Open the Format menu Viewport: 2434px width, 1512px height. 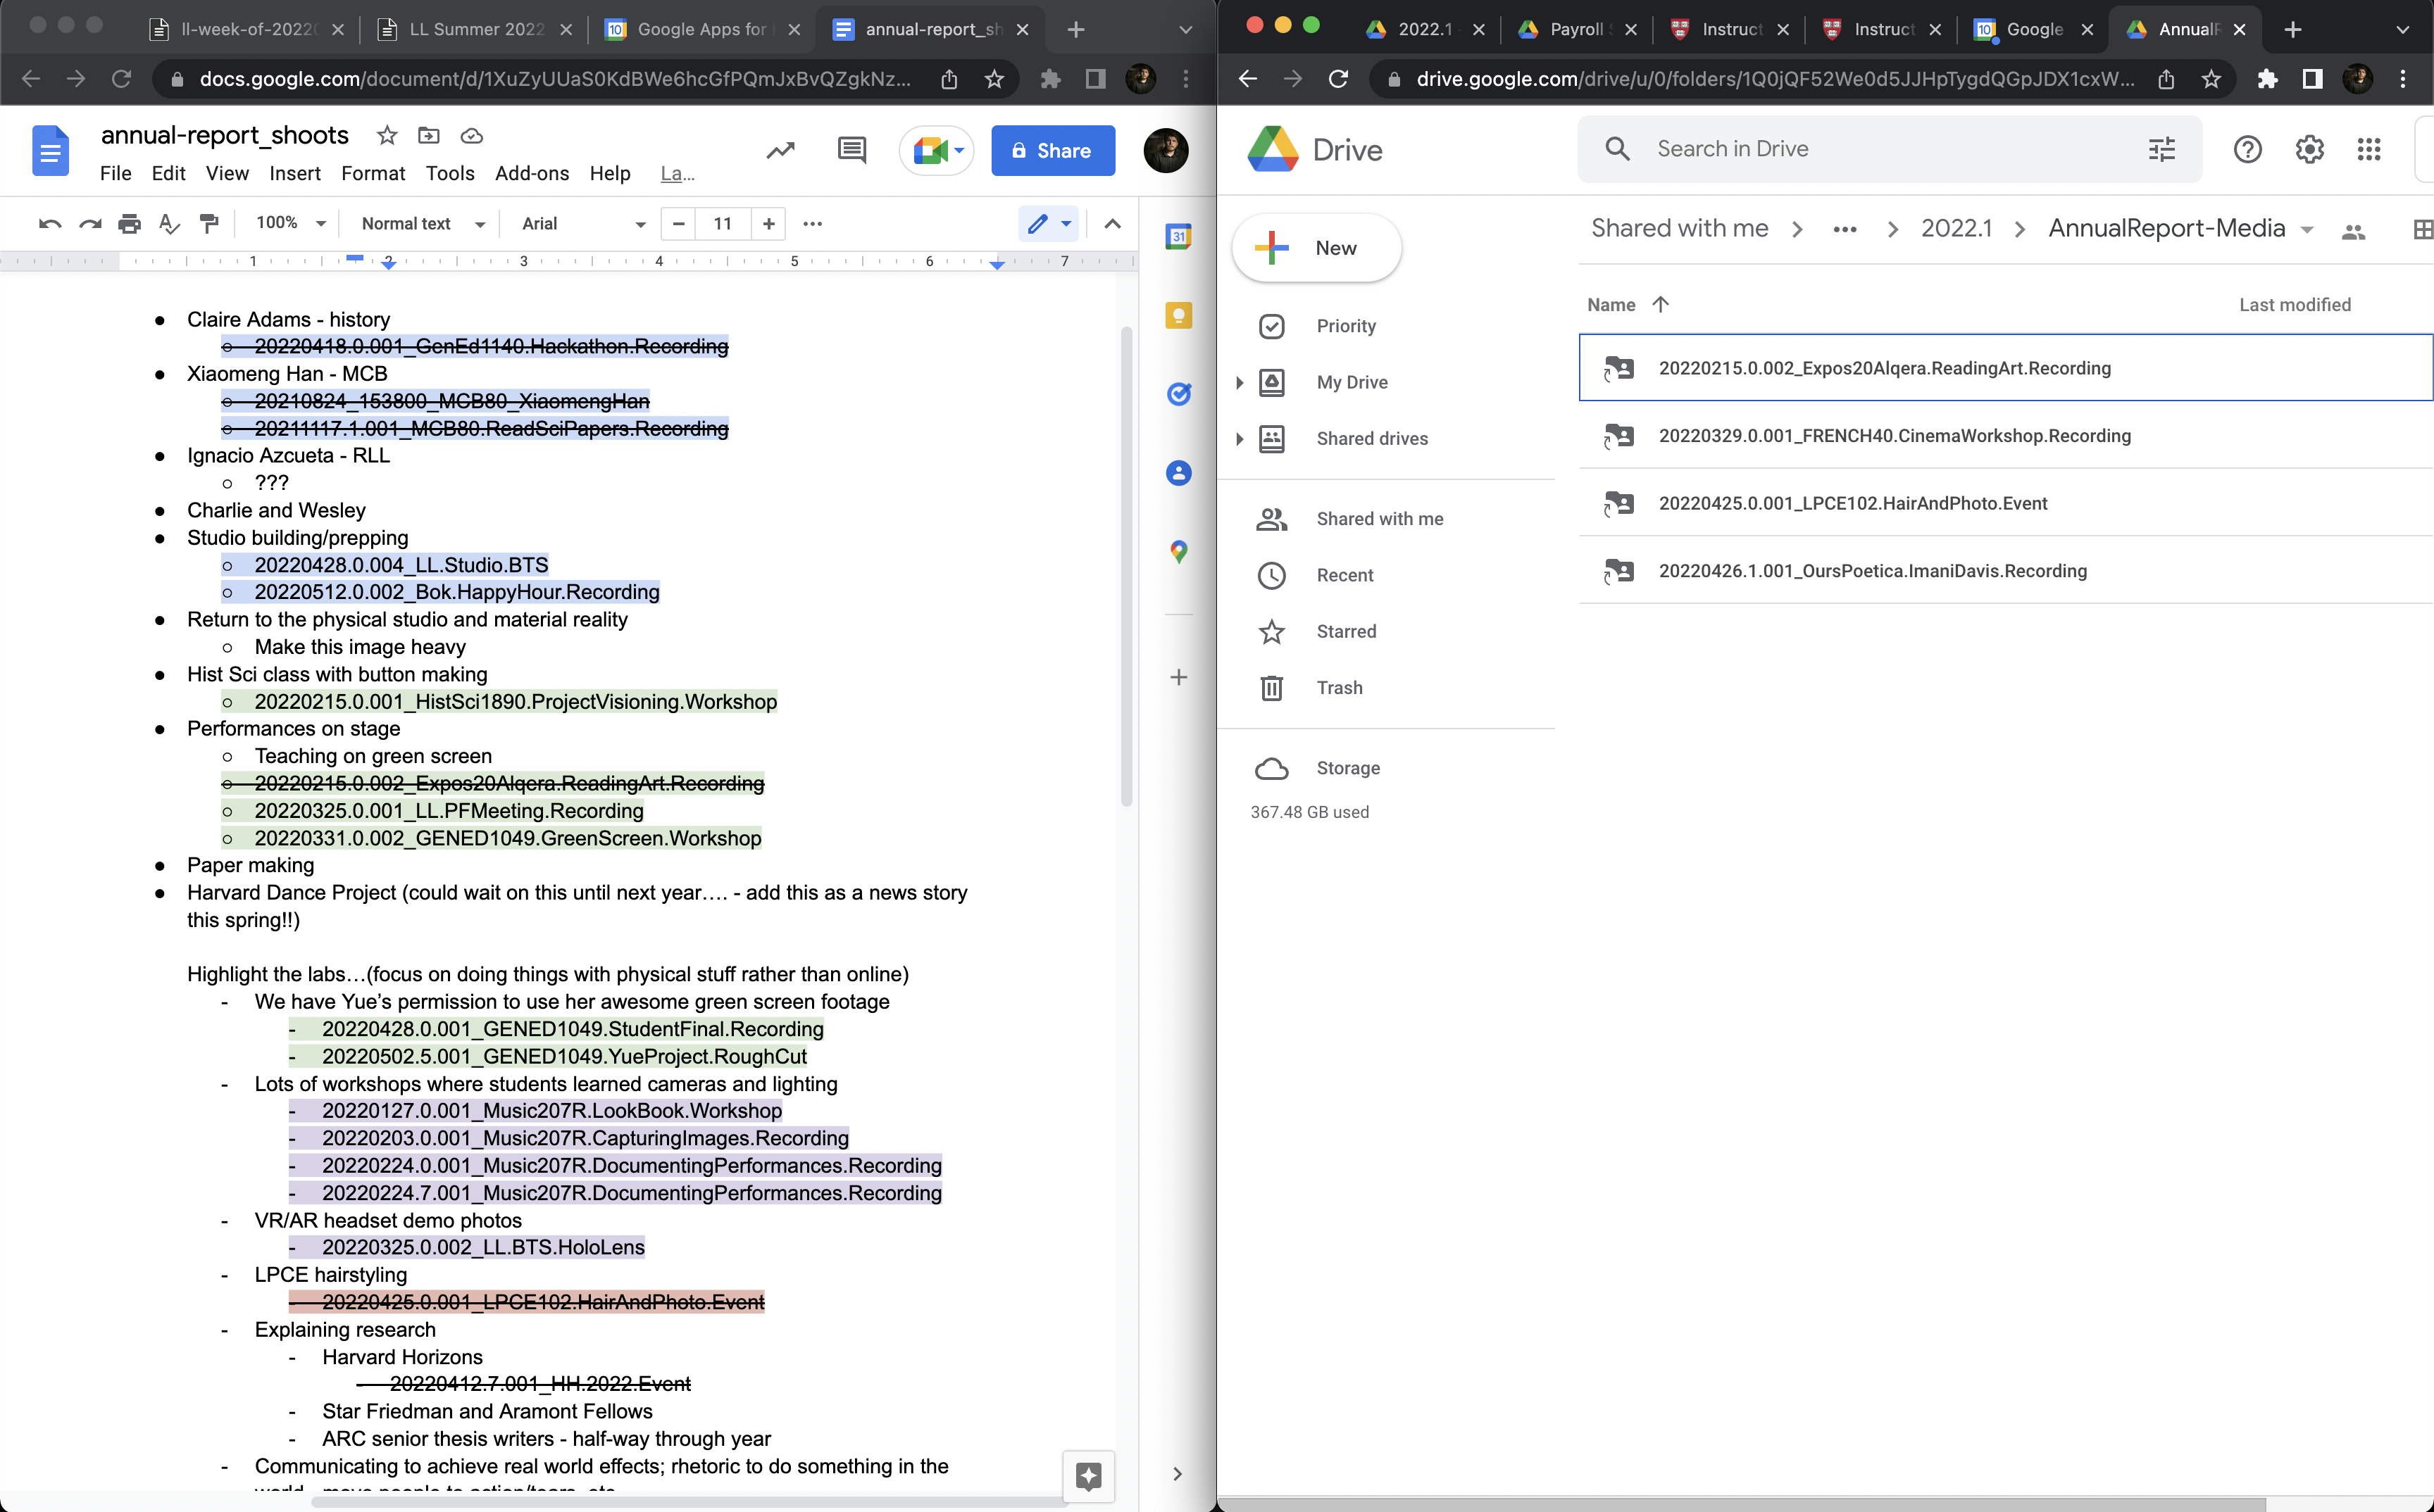point(372,174)
